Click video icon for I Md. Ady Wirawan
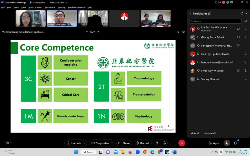250x156 pixels. coord(238,71)
